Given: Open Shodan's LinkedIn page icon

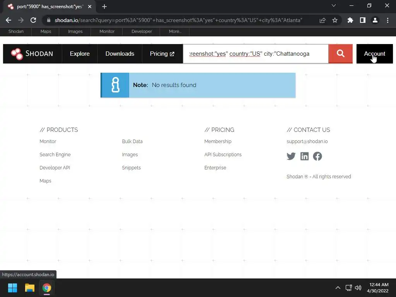Looking at the screenshot, I should [x=304, y=156].
